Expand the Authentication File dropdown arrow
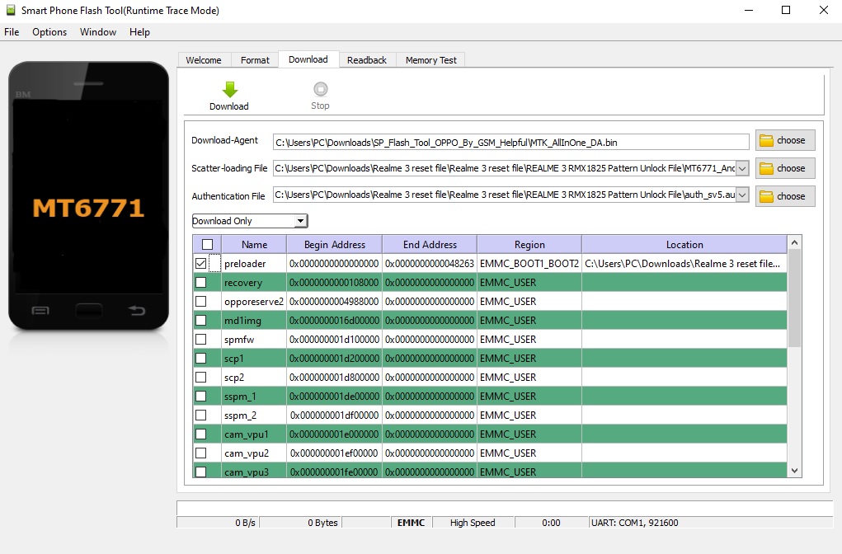 click(742, 195)
